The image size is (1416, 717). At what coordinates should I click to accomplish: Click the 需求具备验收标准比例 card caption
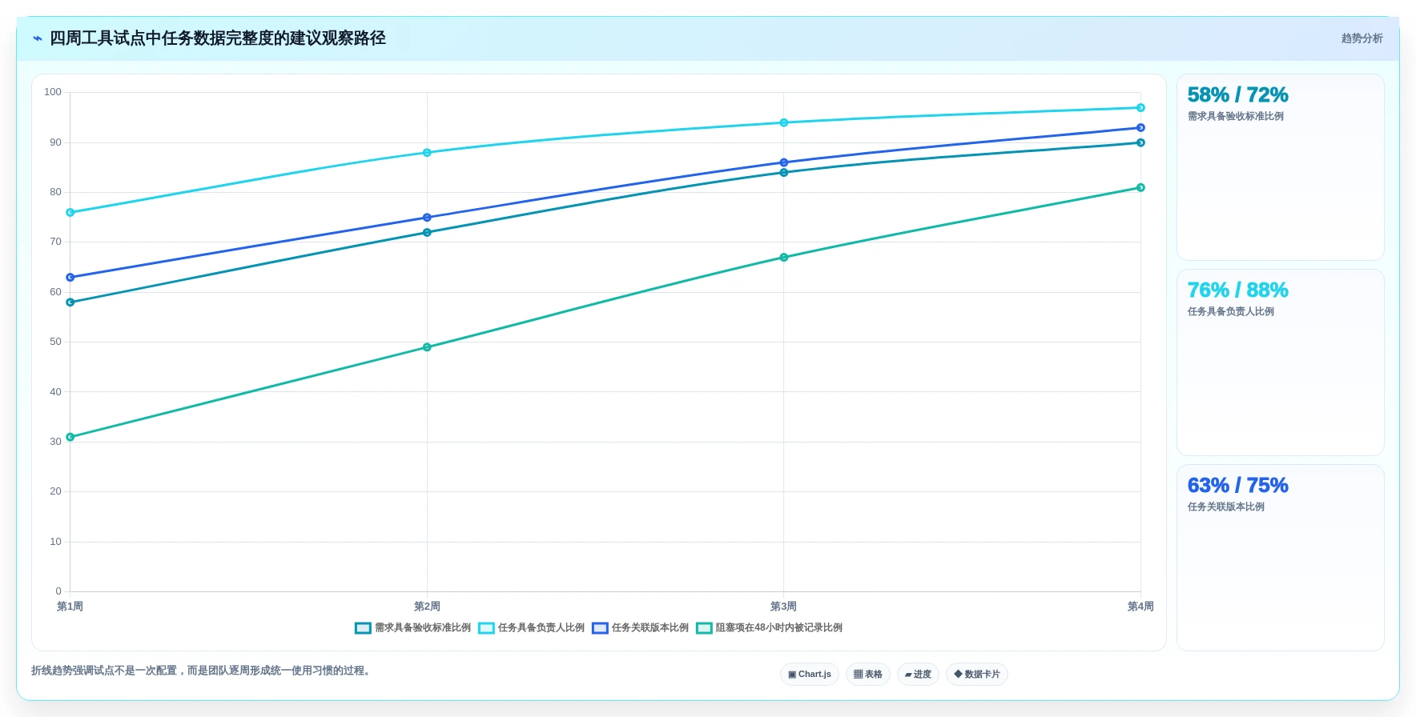pyautogui.click(x=1236, y=116)
